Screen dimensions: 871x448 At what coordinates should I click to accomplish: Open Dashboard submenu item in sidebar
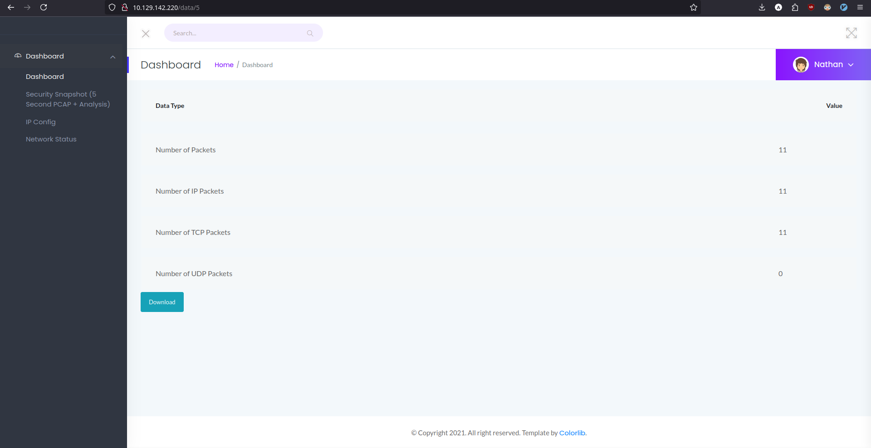pos(45,77)
